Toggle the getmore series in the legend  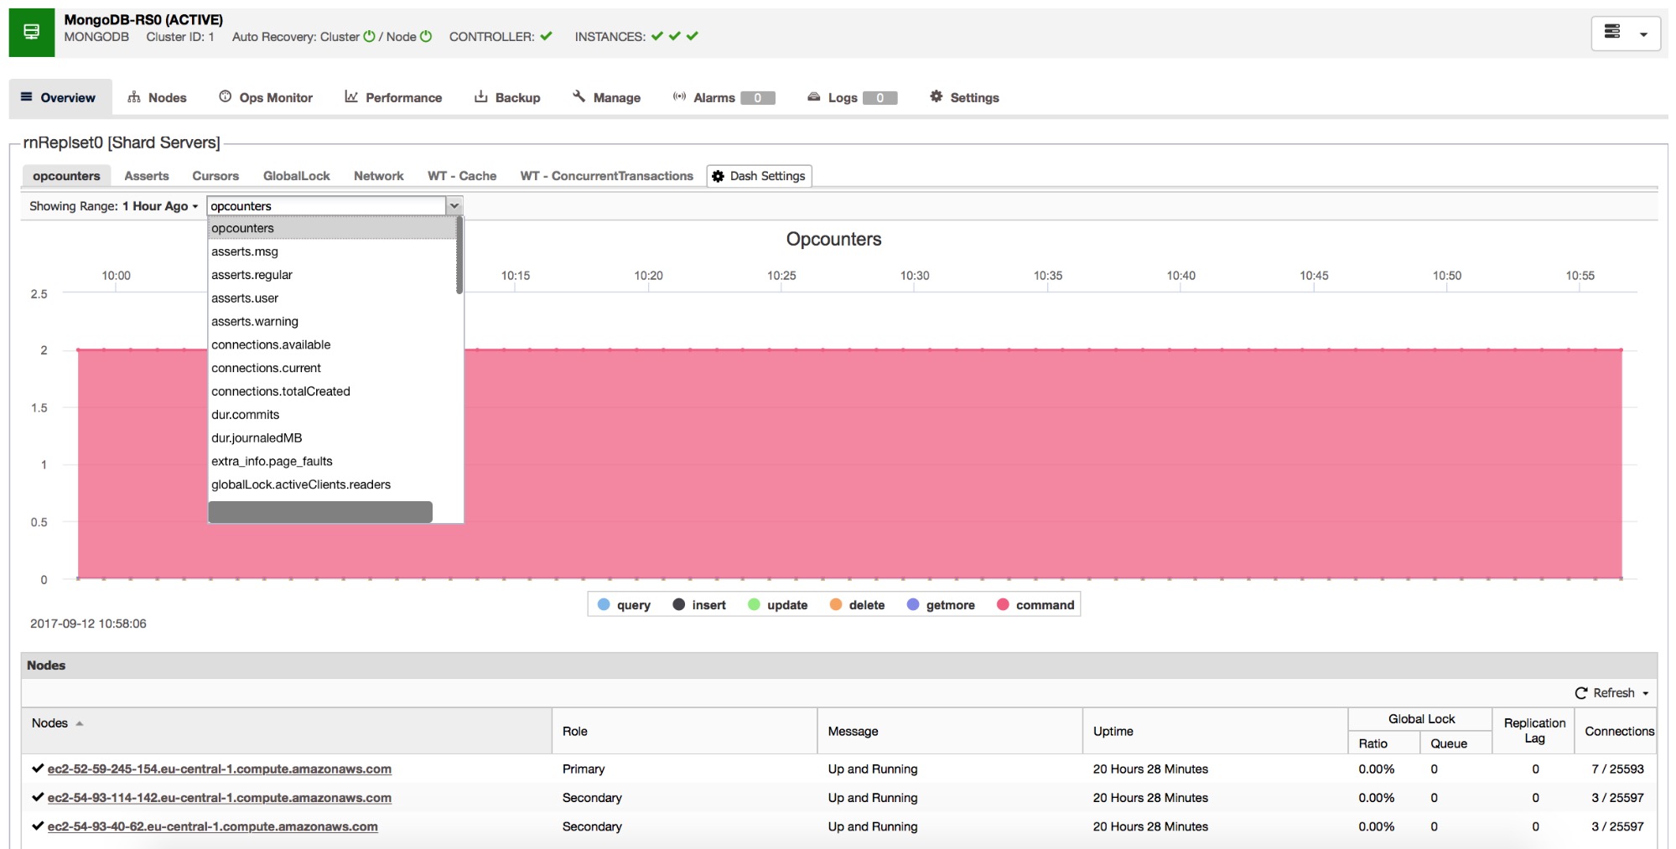pyautogui.click(x=941, y=605)
